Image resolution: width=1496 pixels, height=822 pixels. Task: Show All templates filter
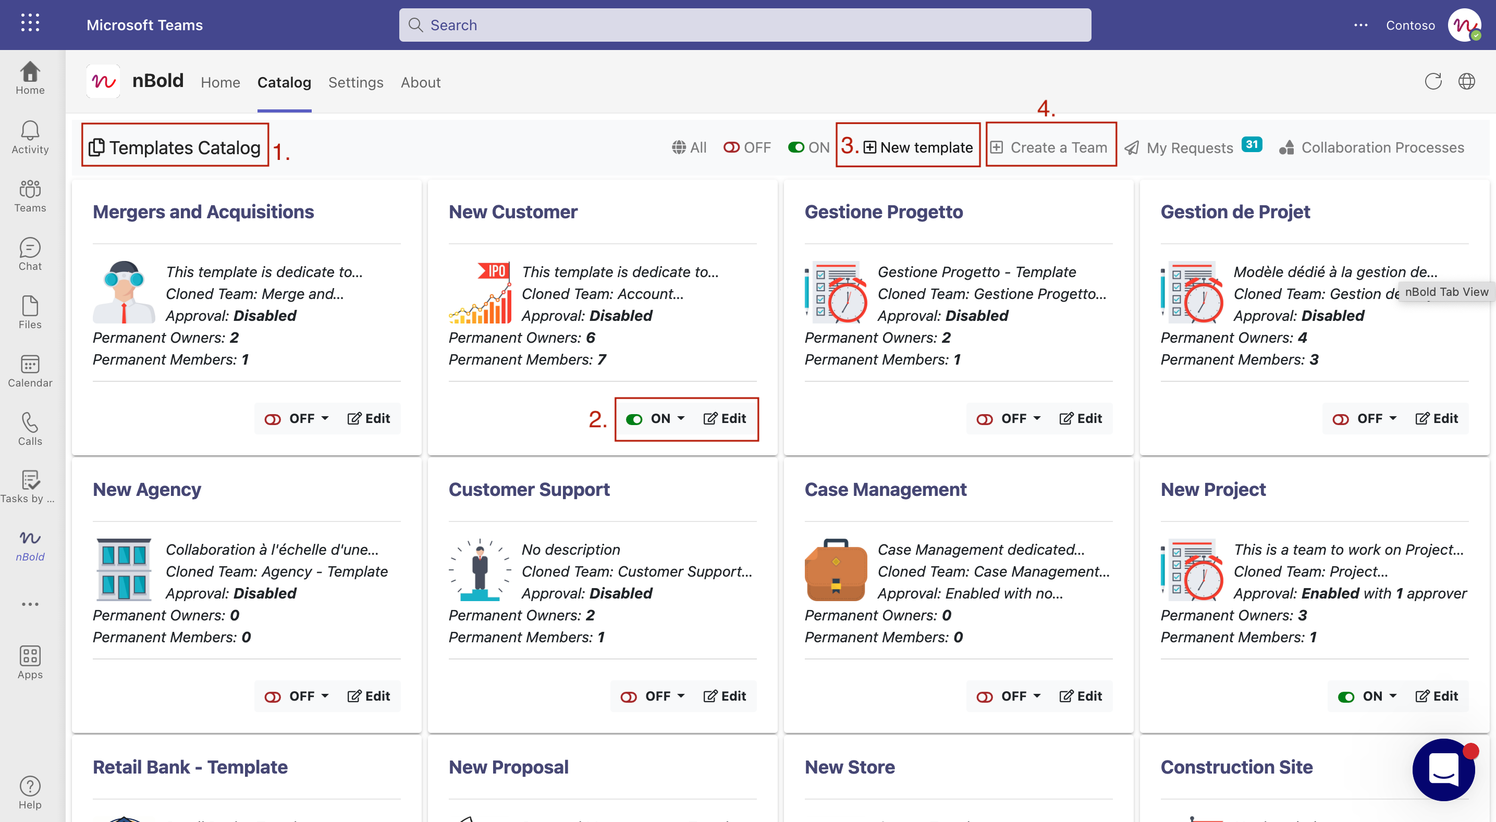pyautogui.click(x=689, y=147)
